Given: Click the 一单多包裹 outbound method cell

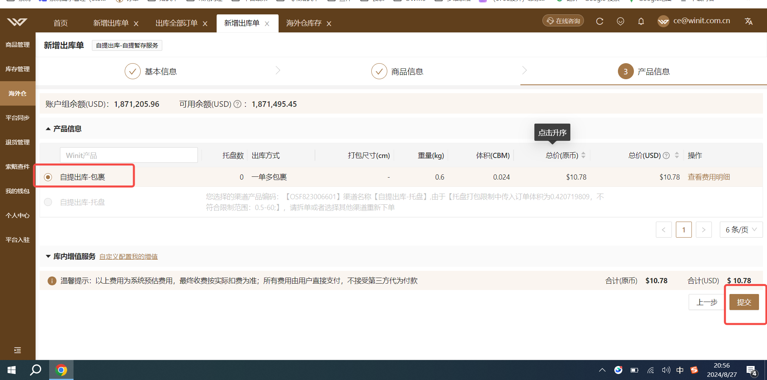Looking at the screenshot, I should pos(269,177).
